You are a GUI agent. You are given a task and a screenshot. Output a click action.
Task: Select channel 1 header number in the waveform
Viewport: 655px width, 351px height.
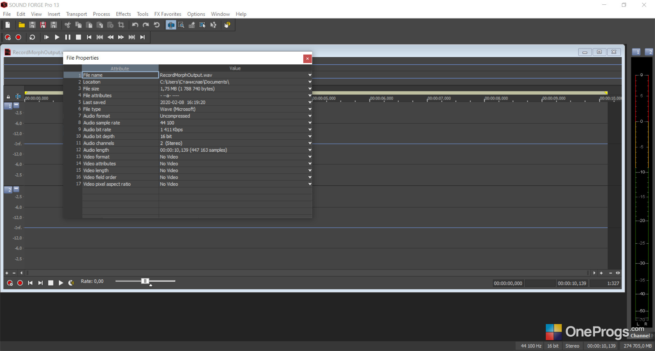(9, 106)
